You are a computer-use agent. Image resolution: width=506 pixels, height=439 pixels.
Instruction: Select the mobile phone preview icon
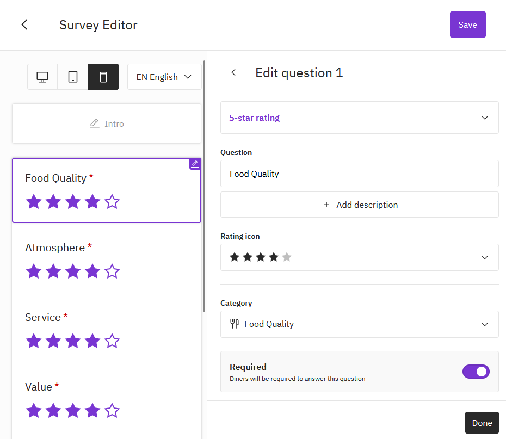click(x=103, y=77)
